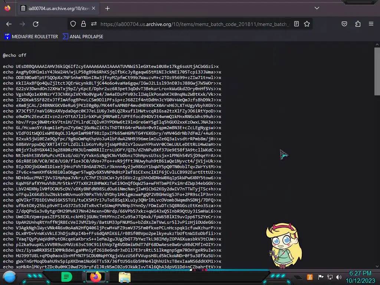Click the echo line starting "68BAVrppxDQ"
The height and width of the screenshot is (285, 380).
tap(112, 144)
